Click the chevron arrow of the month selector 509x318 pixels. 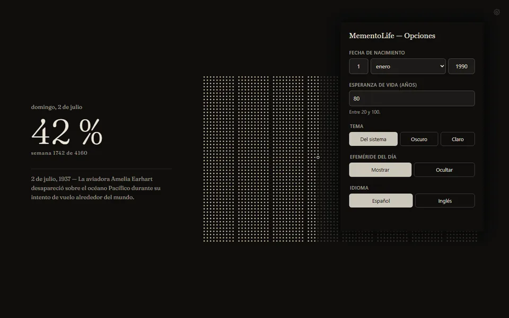[x=442, y=66]
